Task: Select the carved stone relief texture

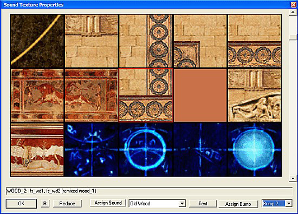Action: click(x=254, y=95)
